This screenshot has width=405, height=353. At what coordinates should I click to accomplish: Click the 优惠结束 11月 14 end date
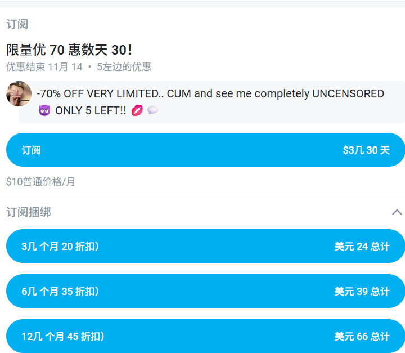[44, 67]
